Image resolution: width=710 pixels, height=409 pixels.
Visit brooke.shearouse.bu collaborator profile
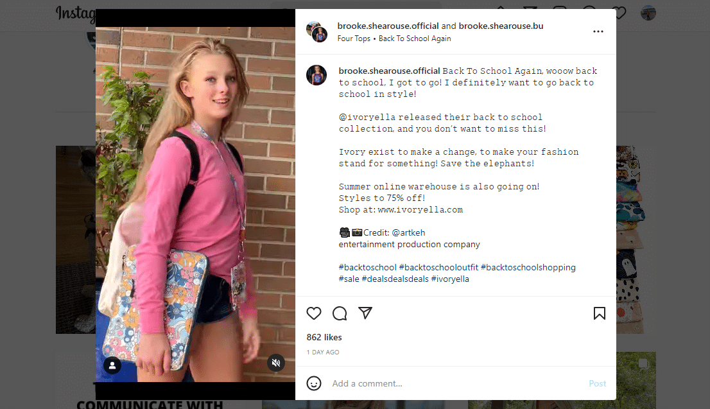[501, 26]
